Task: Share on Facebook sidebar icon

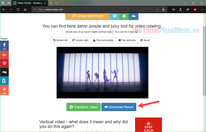Action: [4, 46]
